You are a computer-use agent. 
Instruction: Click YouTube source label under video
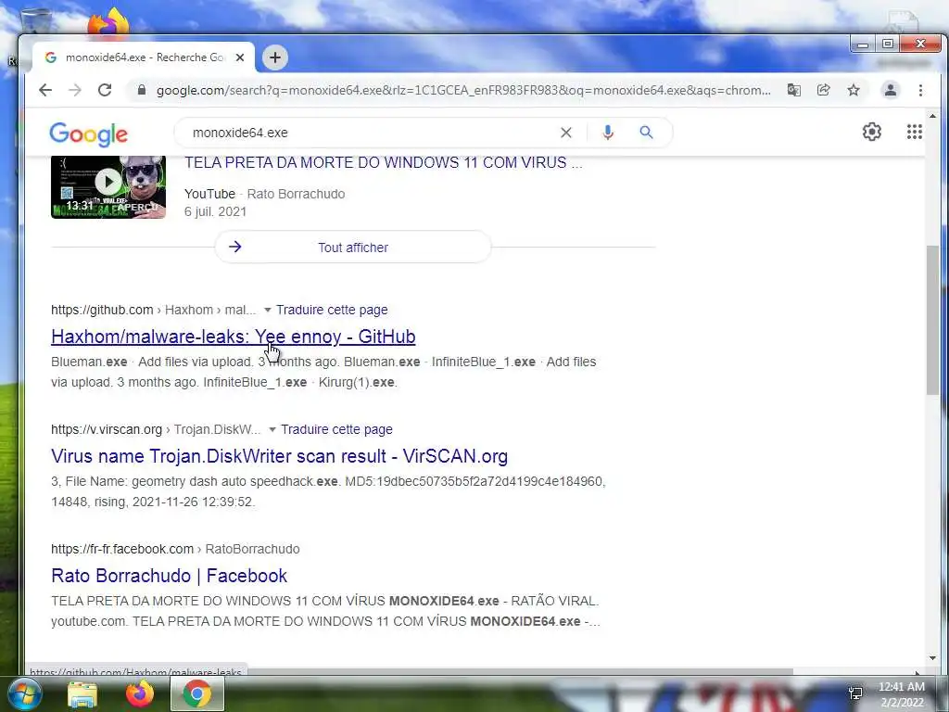[209, 194]
